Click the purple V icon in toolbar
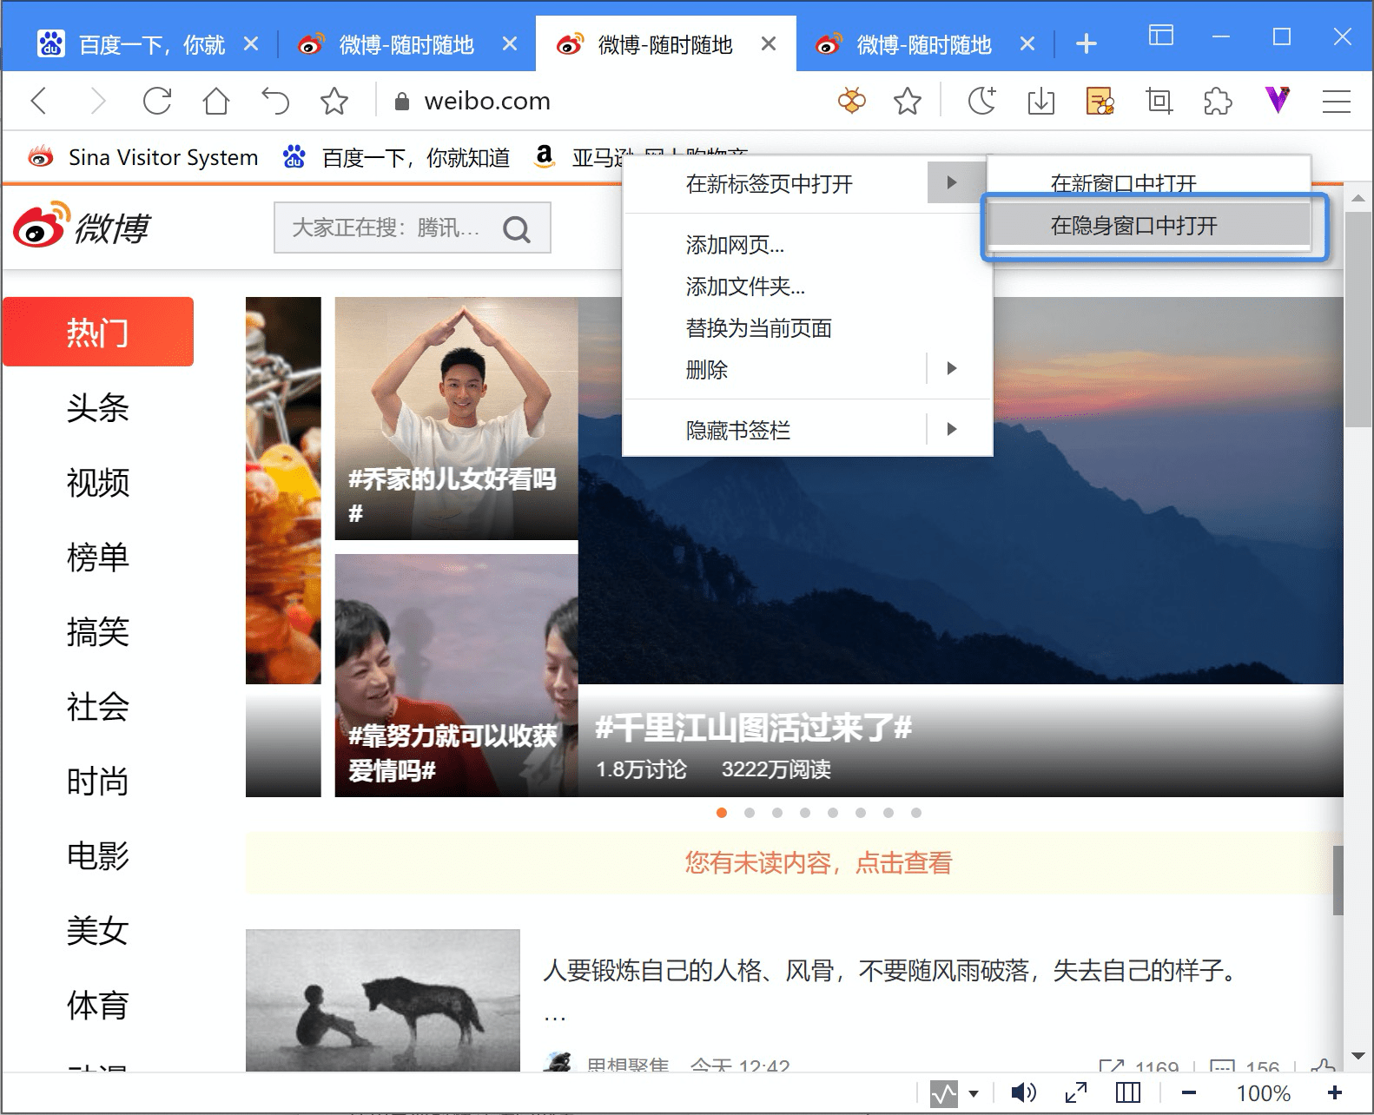The width and height of the screenshot is (1374, 1115). pos(1277,101)
